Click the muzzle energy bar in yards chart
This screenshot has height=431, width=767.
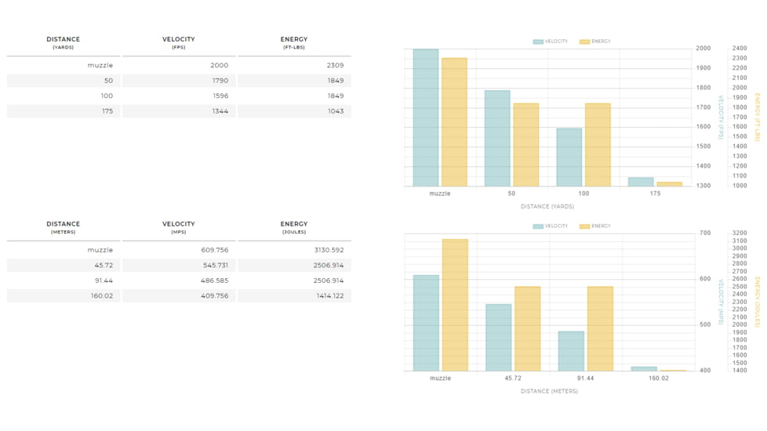454,122
